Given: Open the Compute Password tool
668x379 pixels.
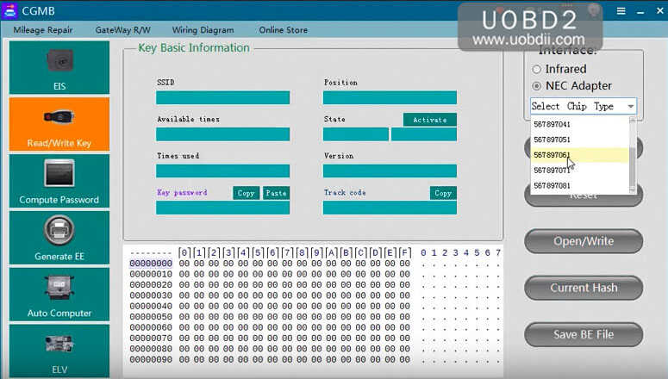Looking at the screenshot, I should (x=59, y=181).
